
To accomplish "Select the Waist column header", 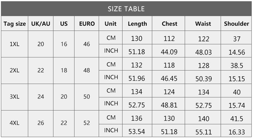I will point(203,24).
